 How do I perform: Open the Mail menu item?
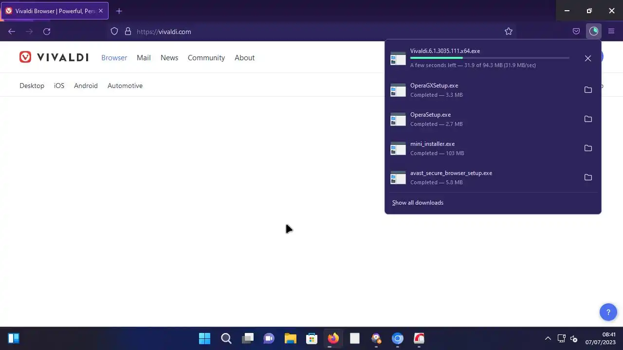click(144, 58)
